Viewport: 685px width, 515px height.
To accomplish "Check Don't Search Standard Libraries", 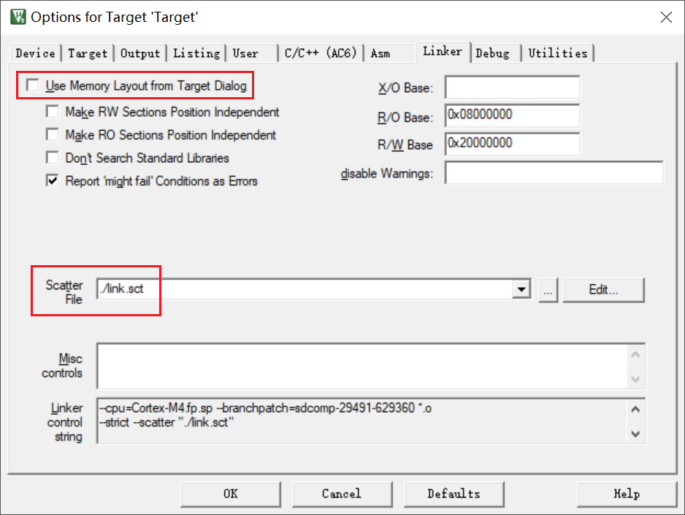I will click(x=53, y=158).
